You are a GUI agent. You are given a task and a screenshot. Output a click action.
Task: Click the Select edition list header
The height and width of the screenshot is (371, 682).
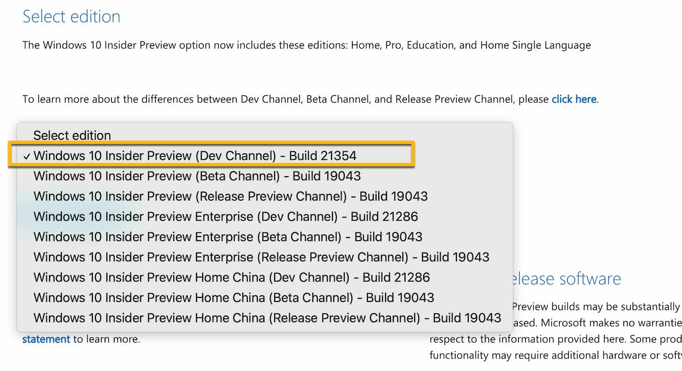(71, 135)
